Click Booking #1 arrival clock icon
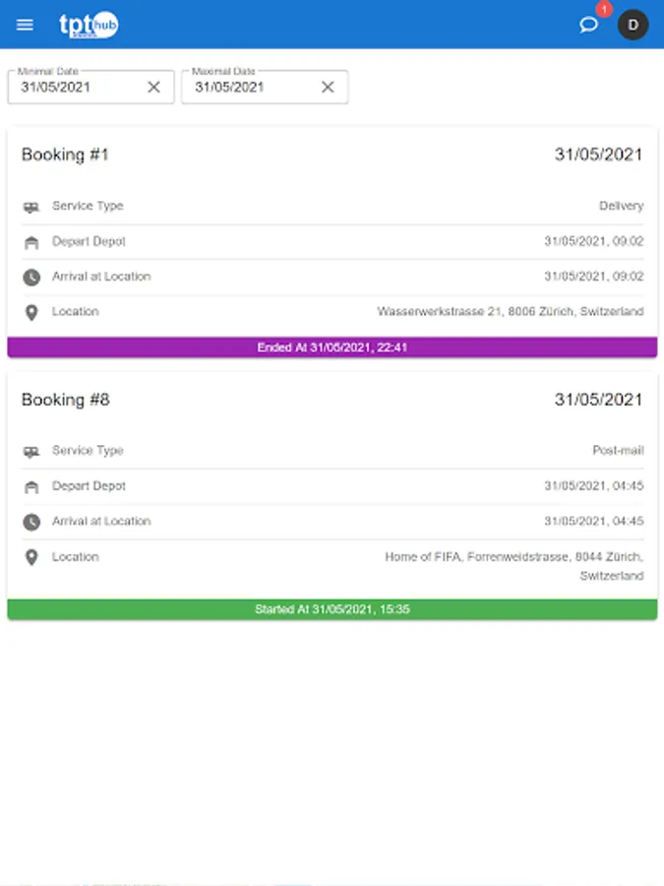Image resolution: width=664 pixels, height=886 pixels. tap(31, 278)
